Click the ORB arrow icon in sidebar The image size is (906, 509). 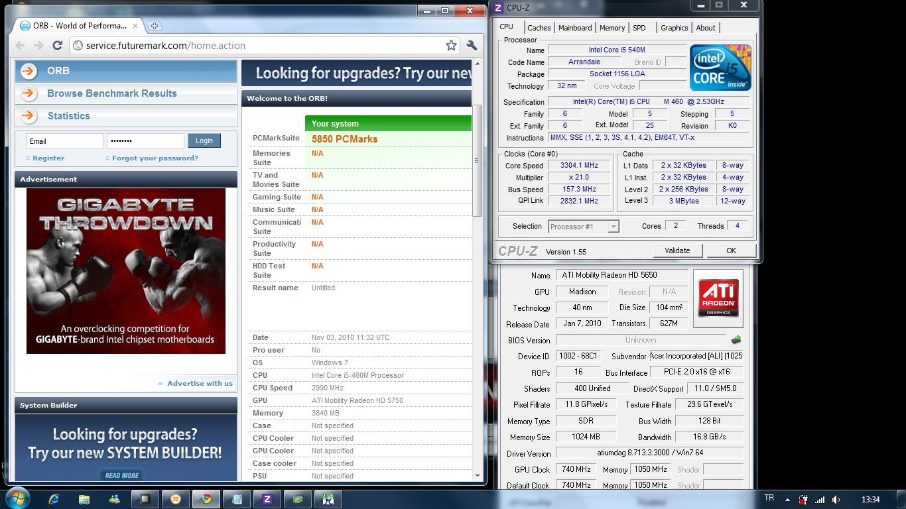(29, 71)
